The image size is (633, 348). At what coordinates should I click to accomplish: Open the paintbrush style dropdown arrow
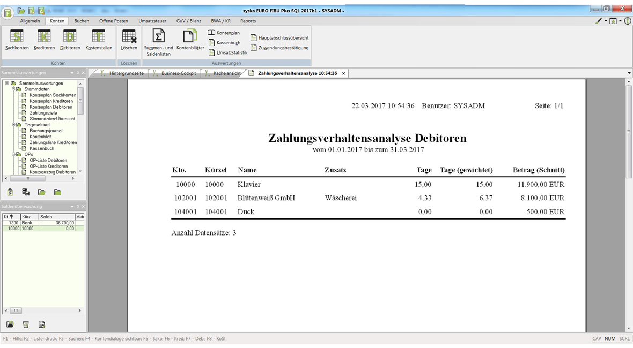click(x=606, y=21)
